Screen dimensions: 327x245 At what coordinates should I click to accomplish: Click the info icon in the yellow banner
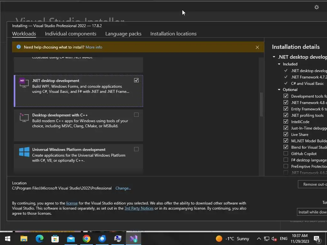pyautogui.click(x=19, y=47)
